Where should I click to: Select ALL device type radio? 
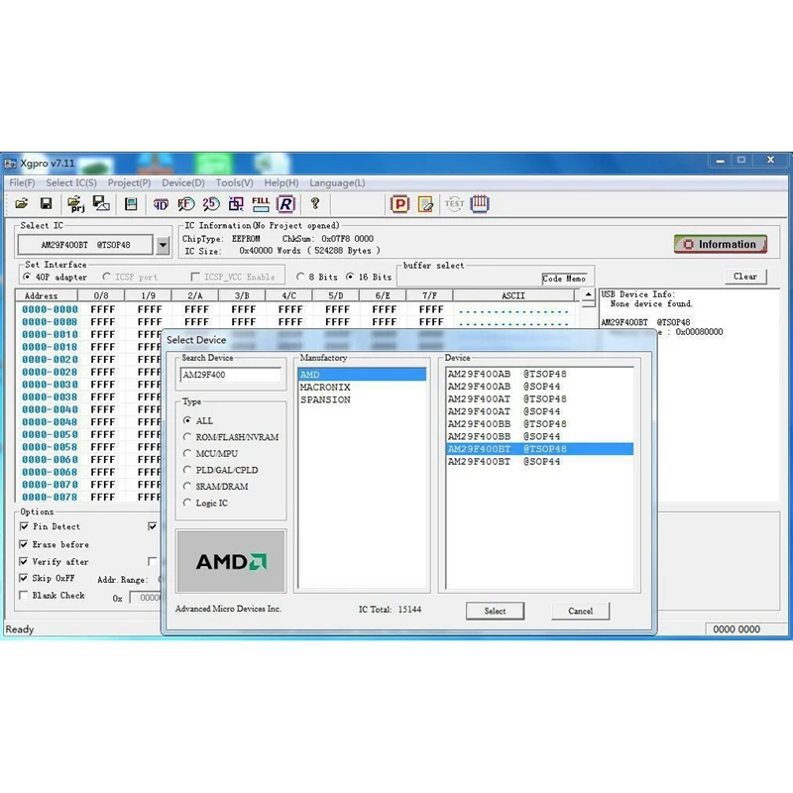click(x=187, y=420)
